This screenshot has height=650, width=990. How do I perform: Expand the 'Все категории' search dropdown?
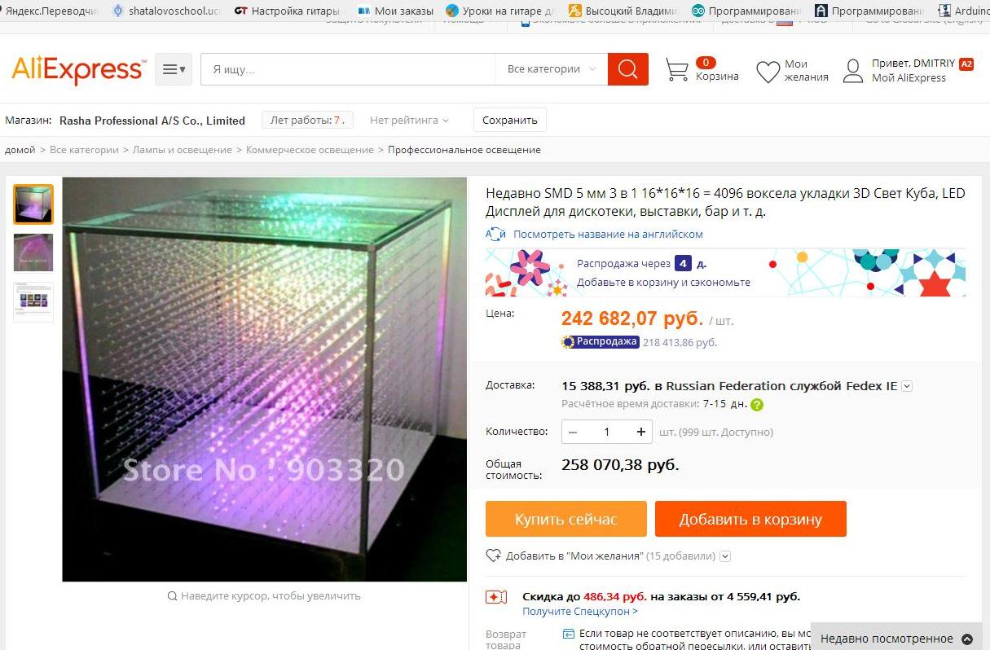click(551, 69)
